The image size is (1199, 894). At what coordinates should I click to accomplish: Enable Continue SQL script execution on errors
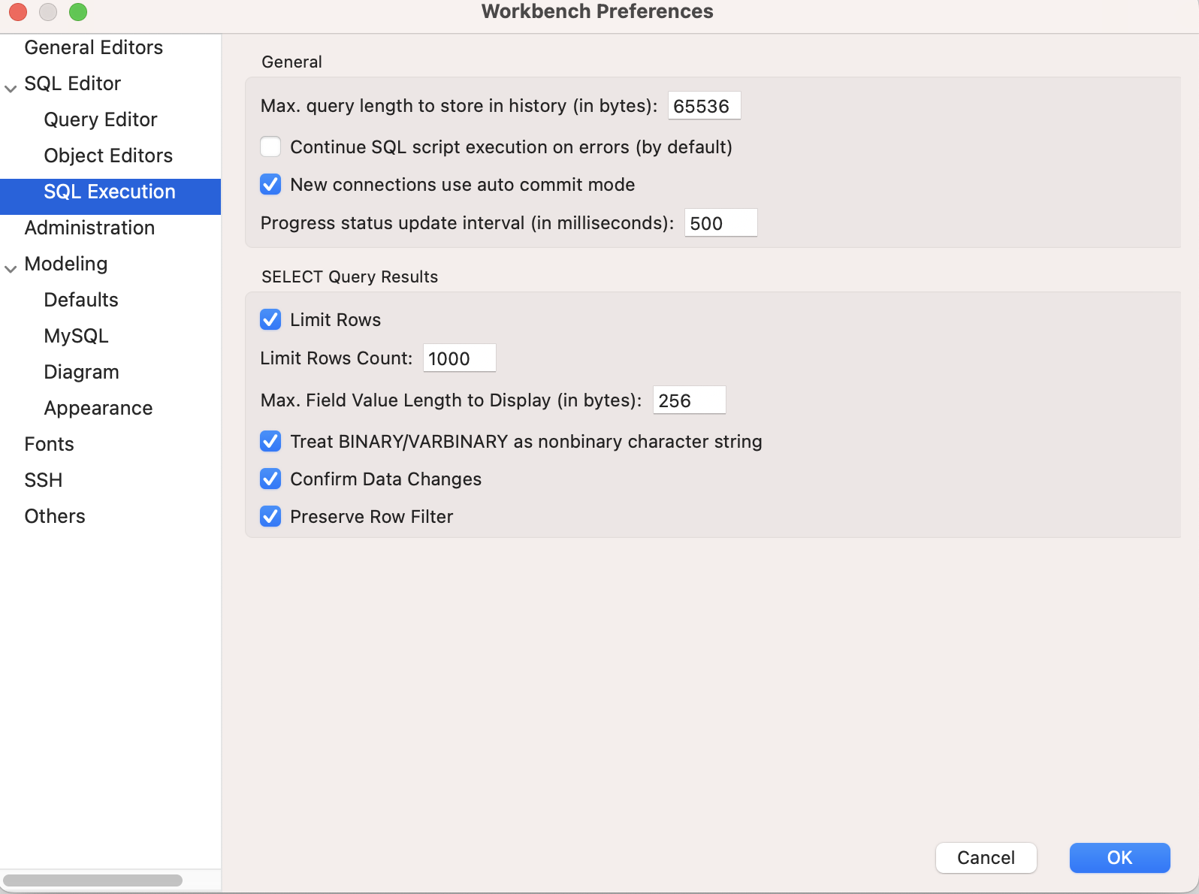click(270, 146)
